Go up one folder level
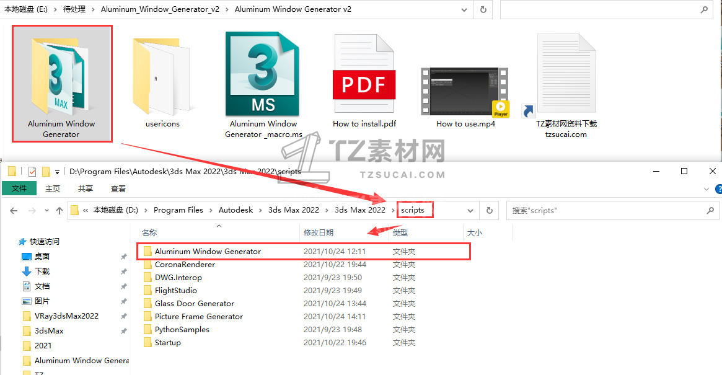The width and height of the screenshot is (722, 375). pyautogui.click(x=59, y=211)
